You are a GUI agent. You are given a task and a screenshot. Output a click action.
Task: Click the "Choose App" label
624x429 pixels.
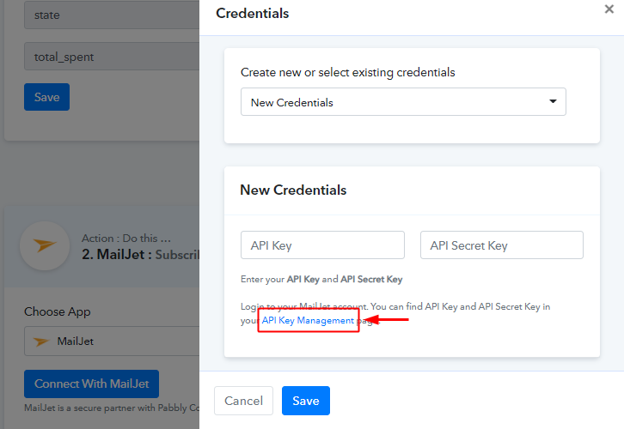tap(58, 311)
